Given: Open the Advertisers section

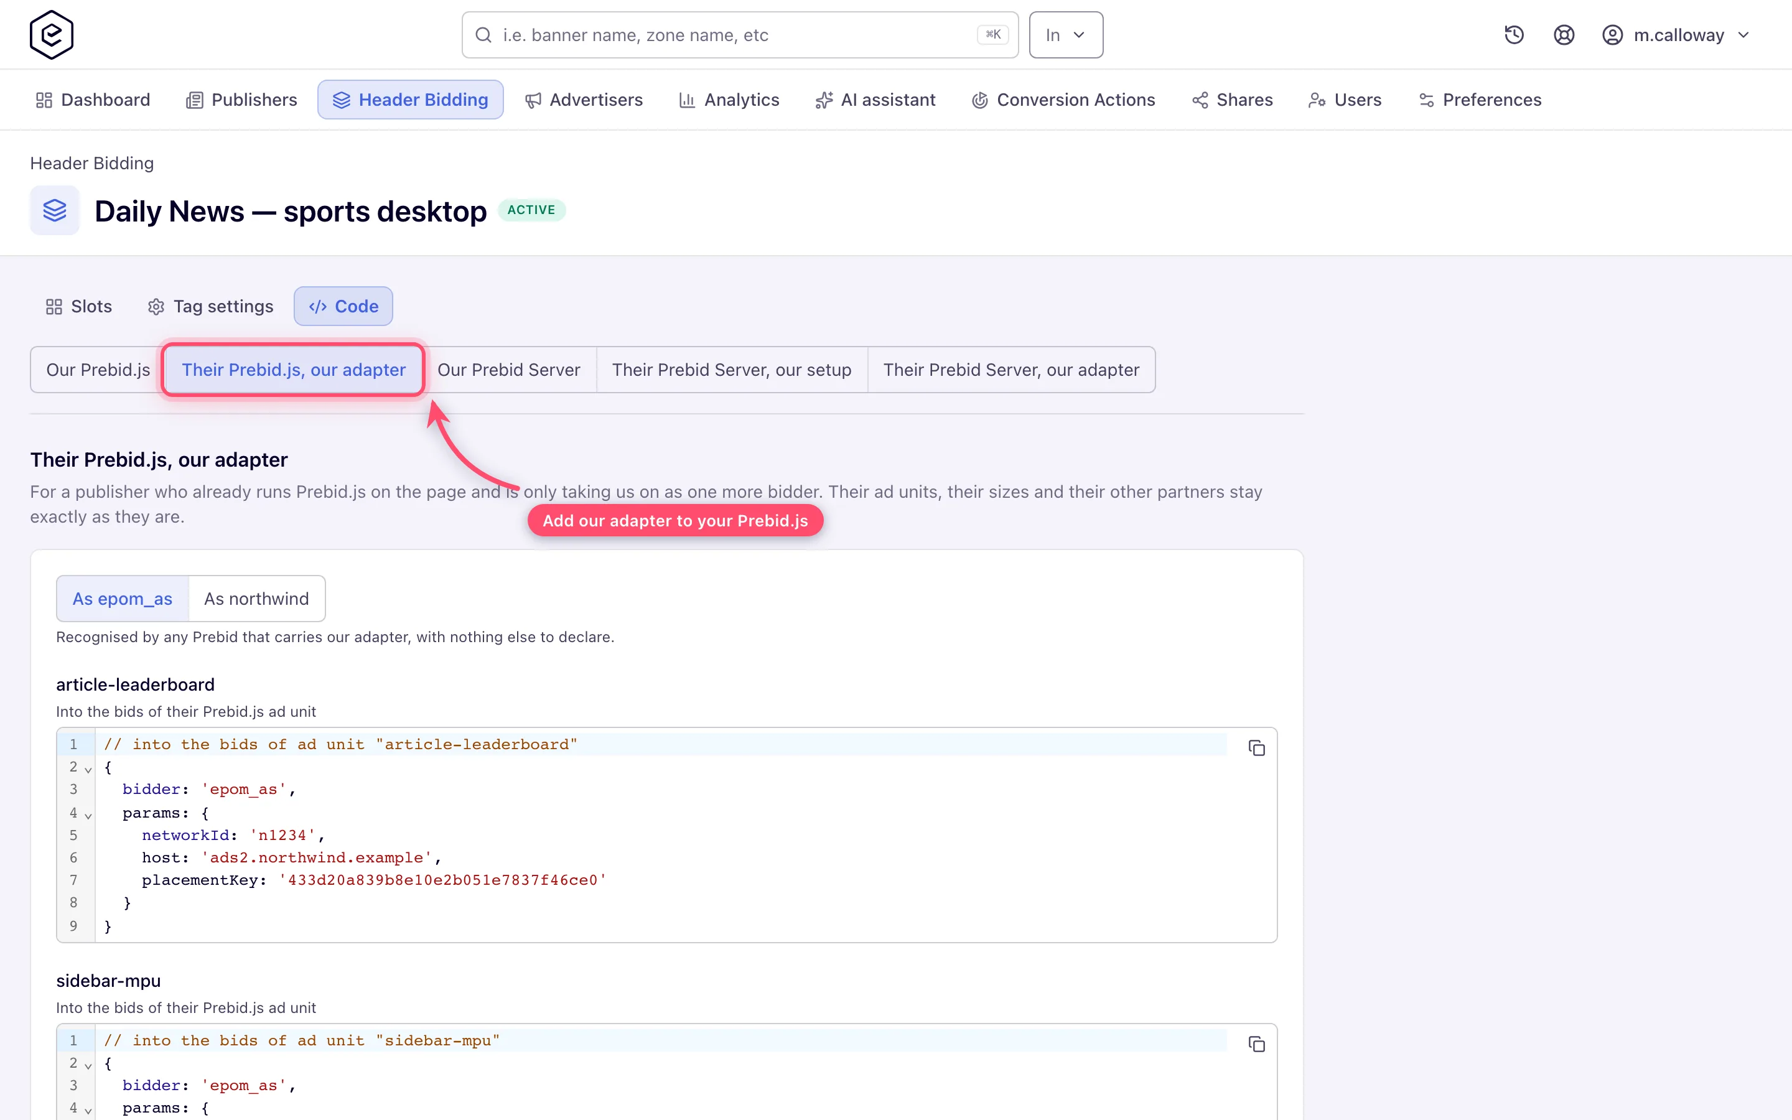Looking at the screenshot, I should click(x=584, y=100).
